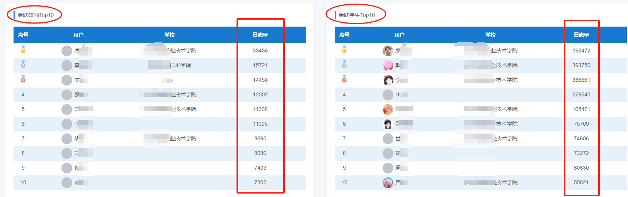Click the log count 33466 in teacher table
This screenshot has height=197, width=628.
(260, 51)
